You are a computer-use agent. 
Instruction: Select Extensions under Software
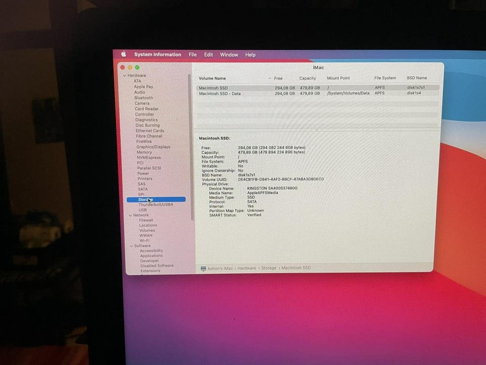150,271
